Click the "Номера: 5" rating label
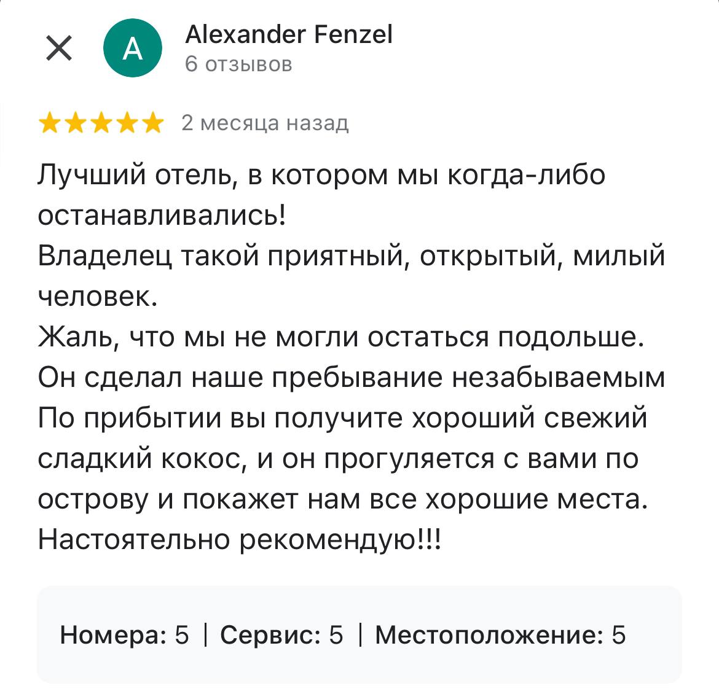Viewport: 719px width, 694px height. click(x=124, y=635)
